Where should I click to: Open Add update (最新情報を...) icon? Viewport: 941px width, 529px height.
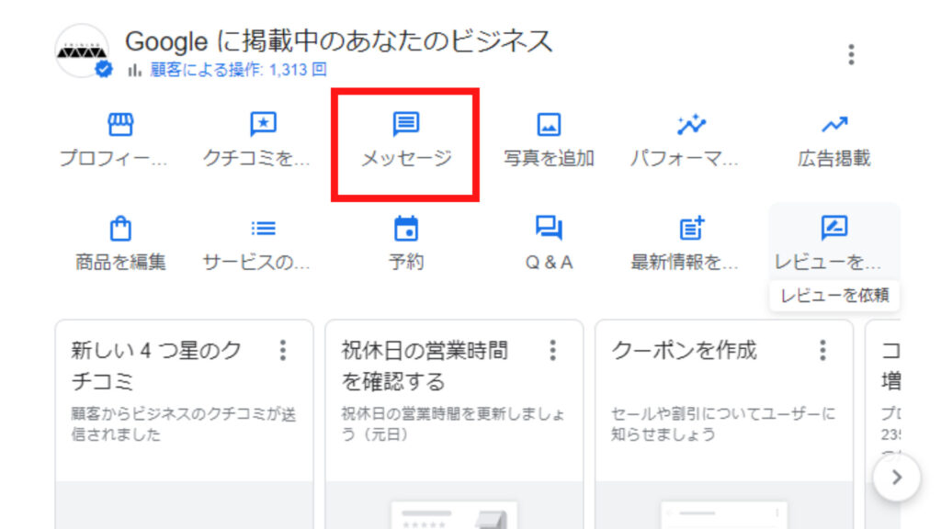point(691,228)
